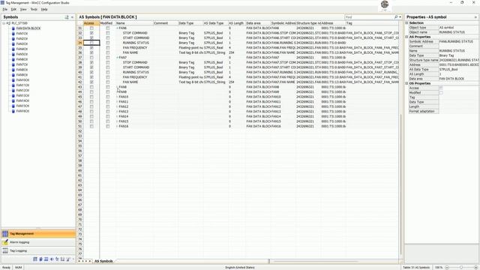
Task: Show more navigation bar buttons chevron
Action: point(73,259)
